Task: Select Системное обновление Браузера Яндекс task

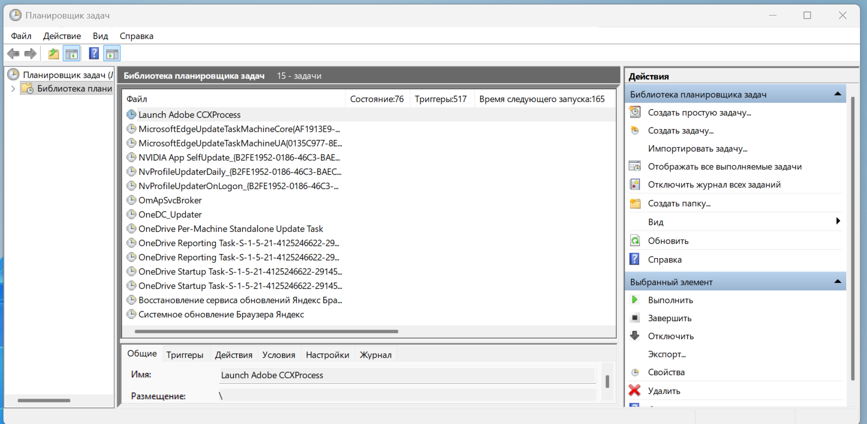Action: point(221,314)
